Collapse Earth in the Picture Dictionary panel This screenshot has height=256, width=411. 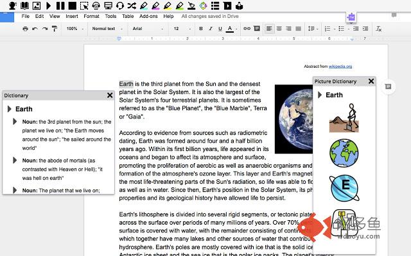tap(320, 95)
